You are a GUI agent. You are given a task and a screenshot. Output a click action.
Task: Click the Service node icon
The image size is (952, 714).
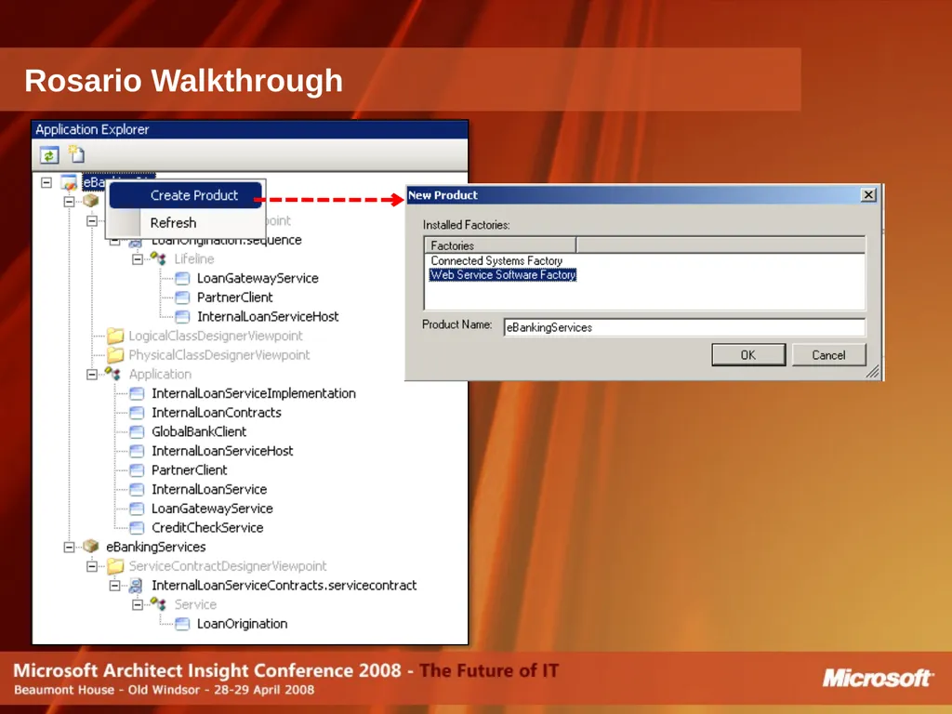[x=159, y=604]
